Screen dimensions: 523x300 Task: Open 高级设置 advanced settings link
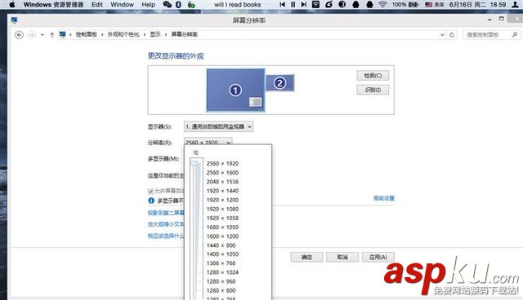[383, 198]
